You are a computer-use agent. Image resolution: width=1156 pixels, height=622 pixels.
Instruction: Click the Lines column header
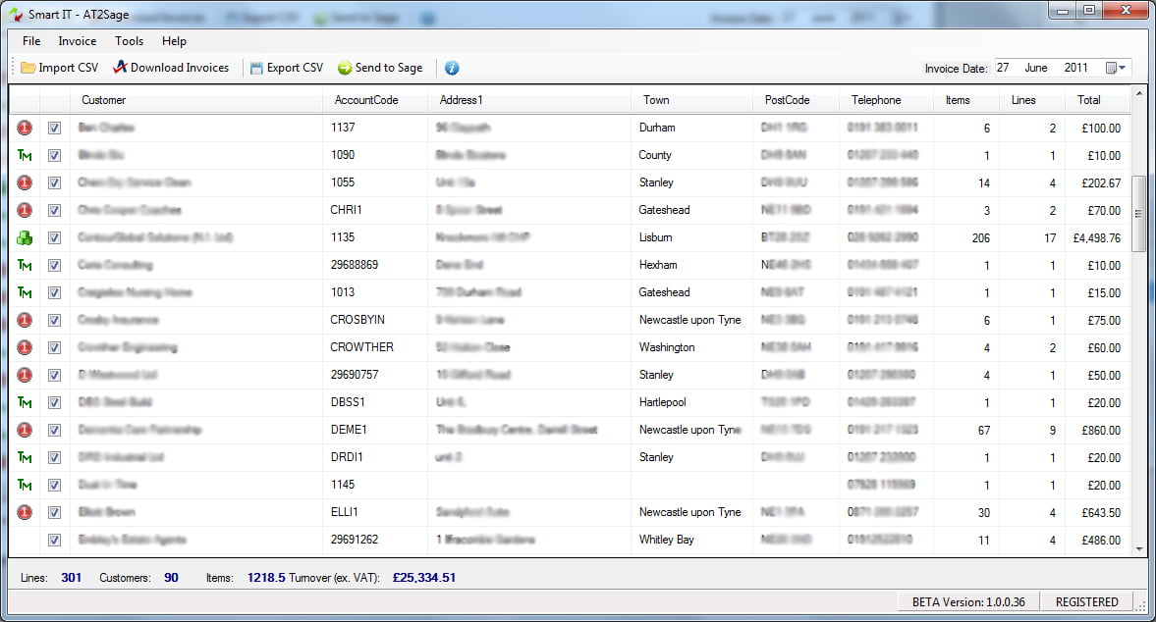tap(1033, 100)
